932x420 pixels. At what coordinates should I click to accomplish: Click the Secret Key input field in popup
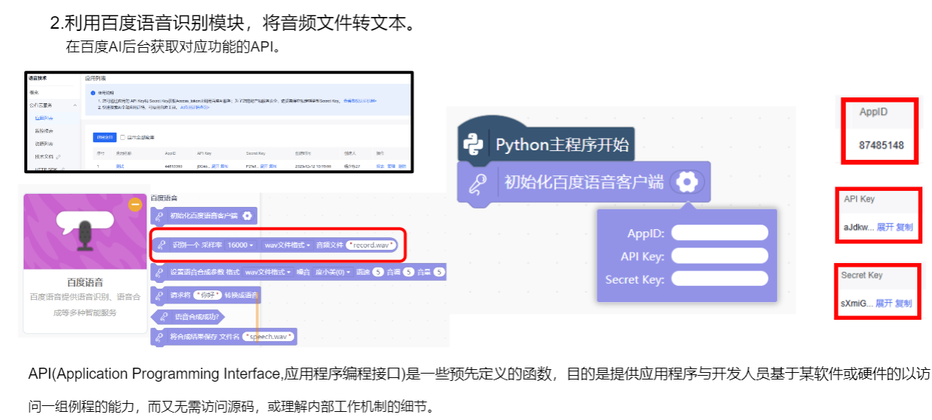720,279
